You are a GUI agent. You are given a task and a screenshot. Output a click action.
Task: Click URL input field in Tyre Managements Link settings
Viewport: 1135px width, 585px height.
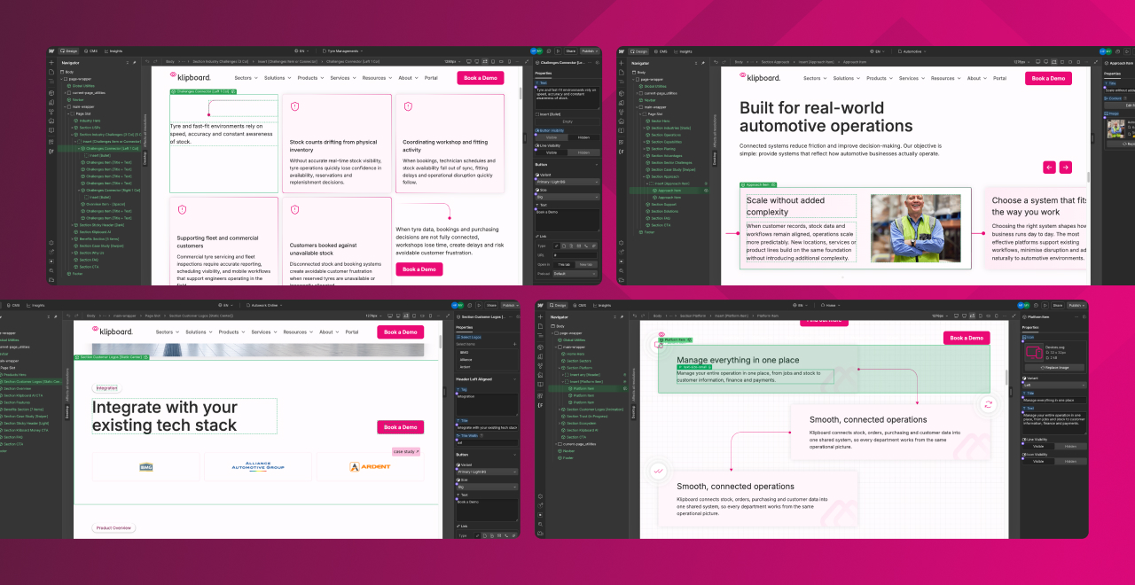575,254
